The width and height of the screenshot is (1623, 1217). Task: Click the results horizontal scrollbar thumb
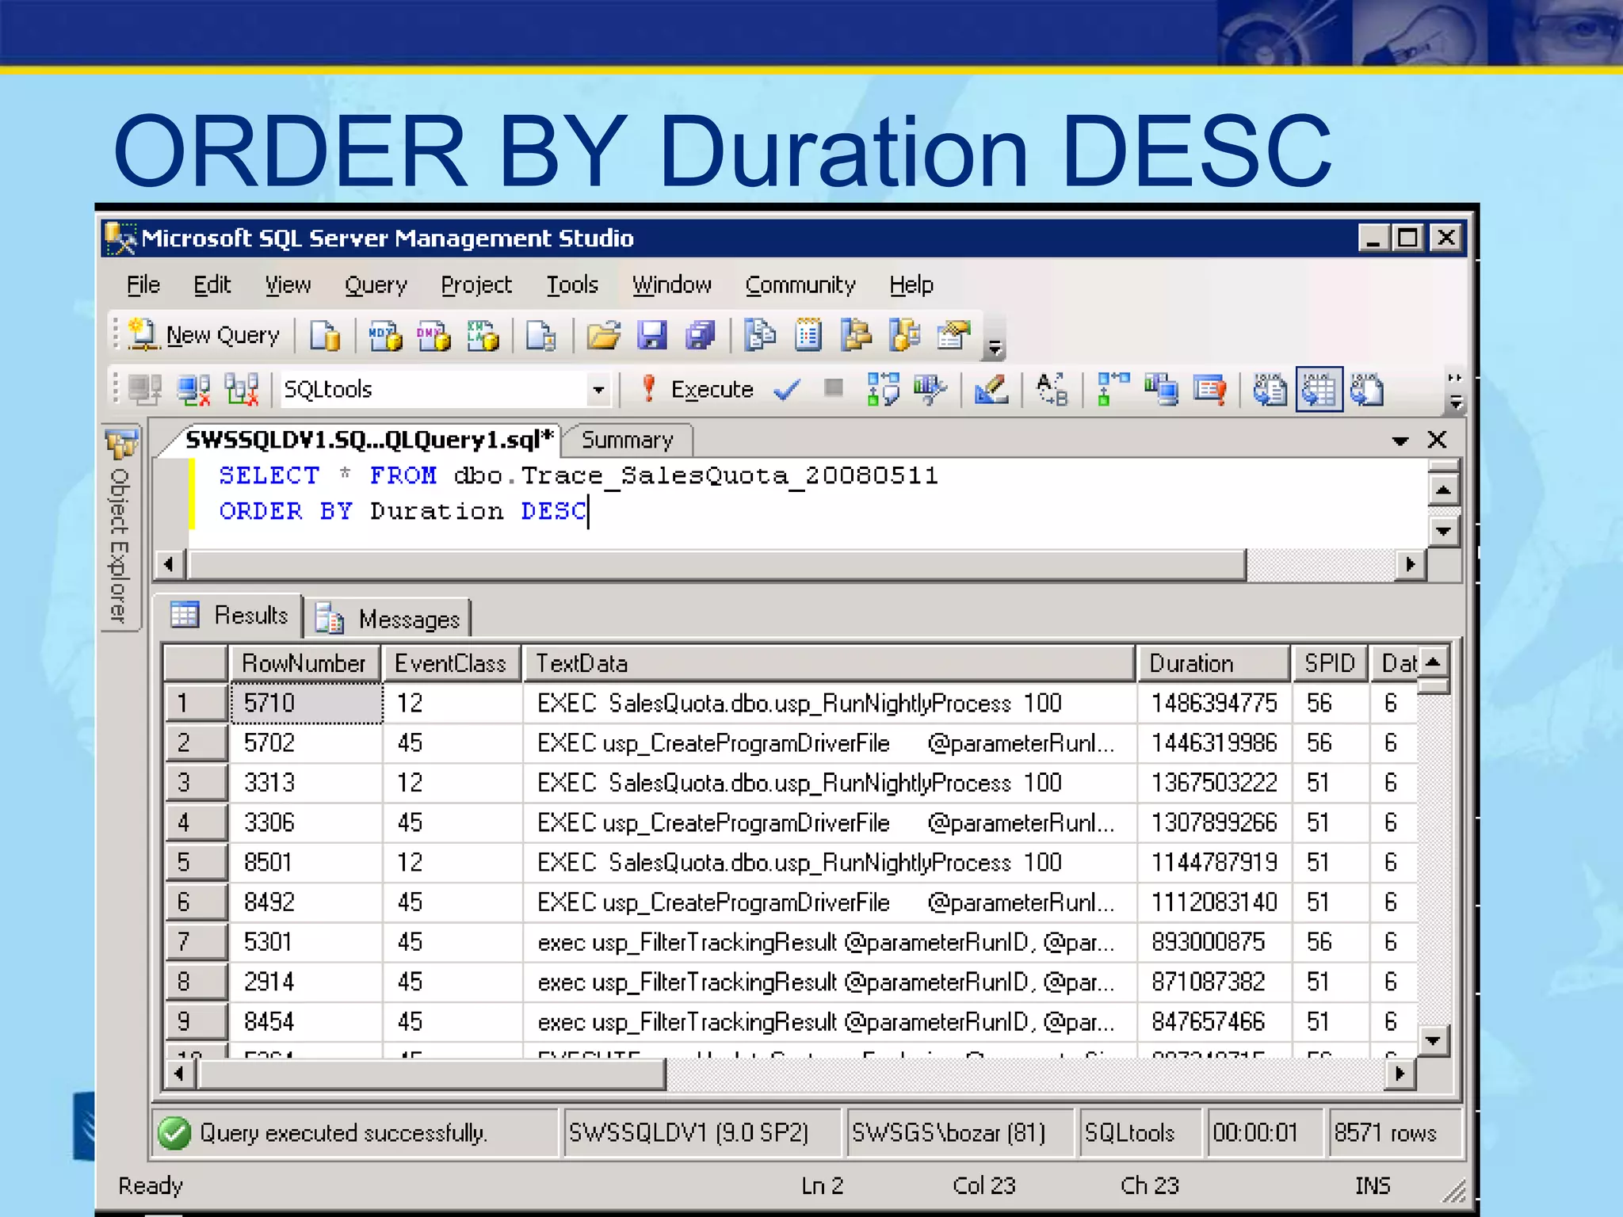point(432,1074)
